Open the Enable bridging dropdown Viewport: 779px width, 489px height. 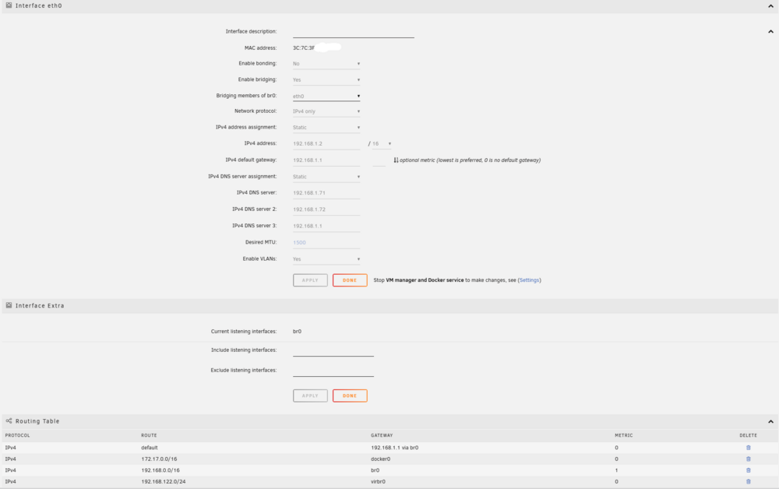click(x=326, y=79)
